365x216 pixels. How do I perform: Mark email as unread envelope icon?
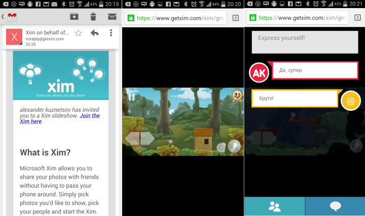click(x=112, y=17)
